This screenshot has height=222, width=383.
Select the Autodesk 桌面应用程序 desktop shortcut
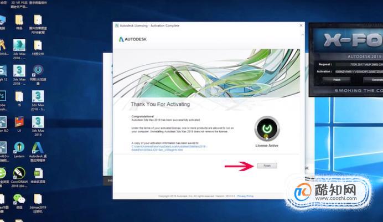tap(38, 152)
